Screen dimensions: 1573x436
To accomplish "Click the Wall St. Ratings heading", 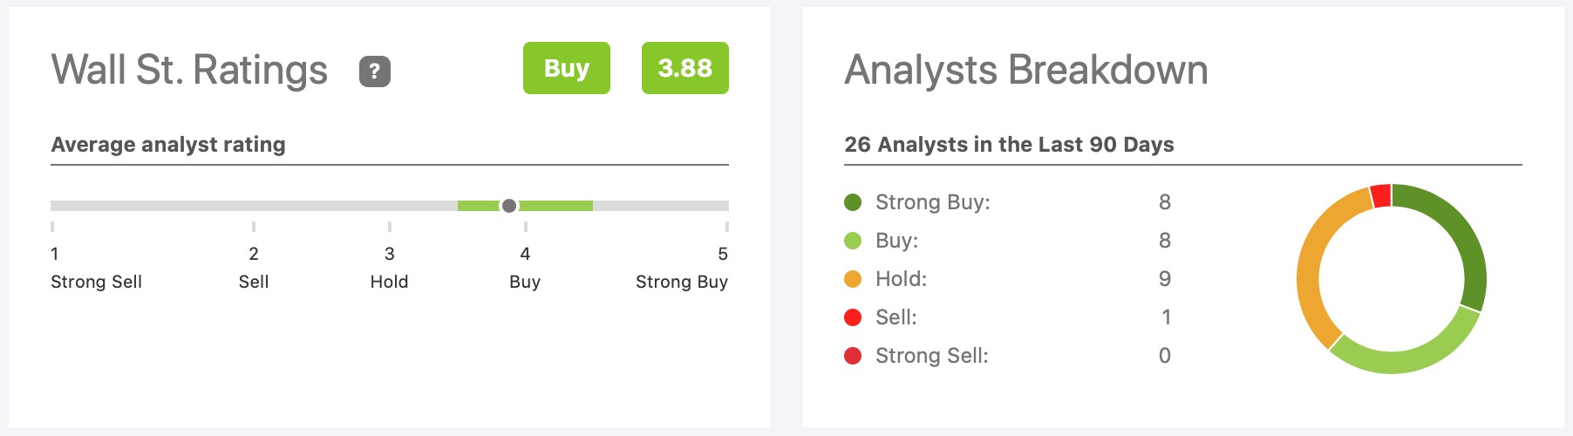I will tap(189, 70).
